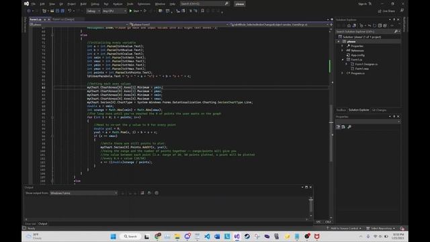Collapse the 'please' project node
The width and height of the screenshot is (430, 242).
pyautogui.click(x=339, y=42)
